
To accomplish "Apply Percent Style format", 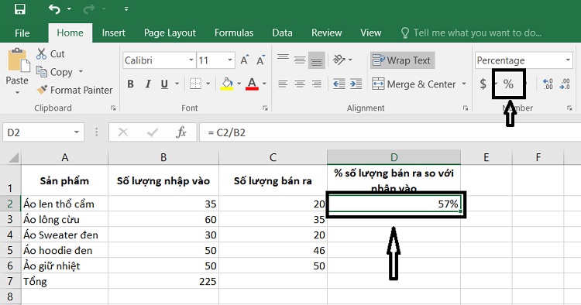I will coord(508,84).
